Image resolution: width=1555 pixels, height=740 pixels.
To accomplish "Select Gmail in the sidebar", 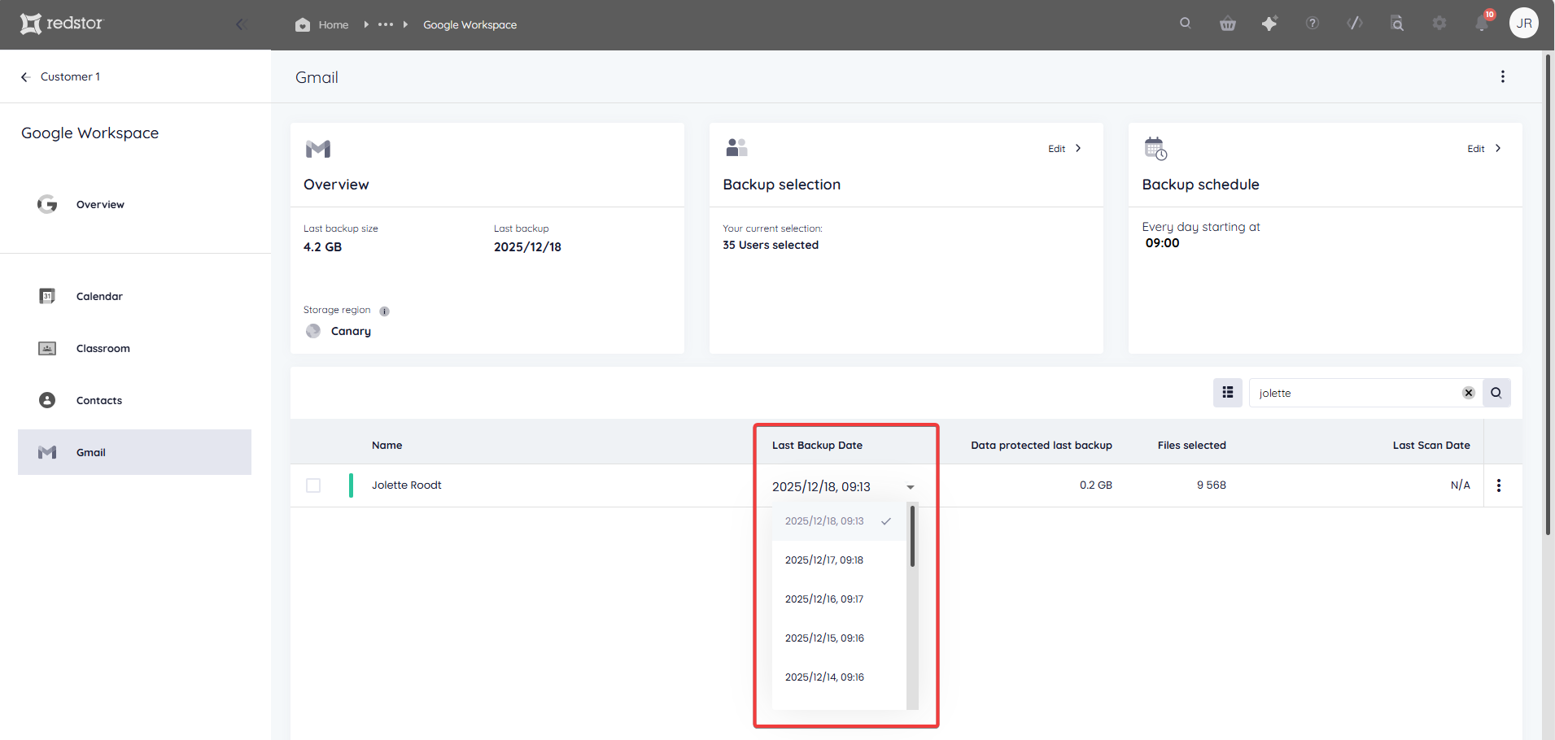I will [x=134, y=452].
